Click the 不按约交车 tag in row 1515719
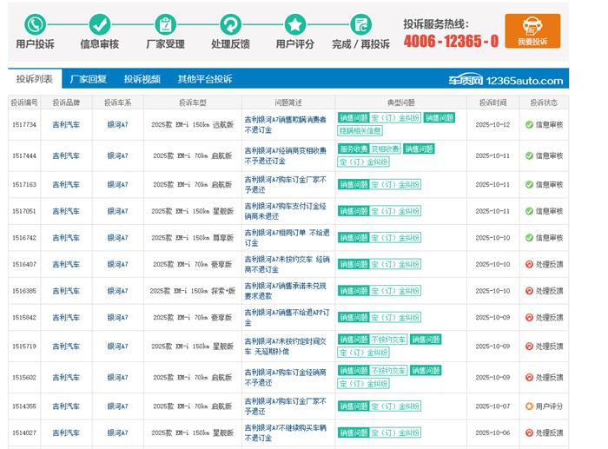Screen dimensions: 608x449 pyautogui.click(x=388, y=340)
